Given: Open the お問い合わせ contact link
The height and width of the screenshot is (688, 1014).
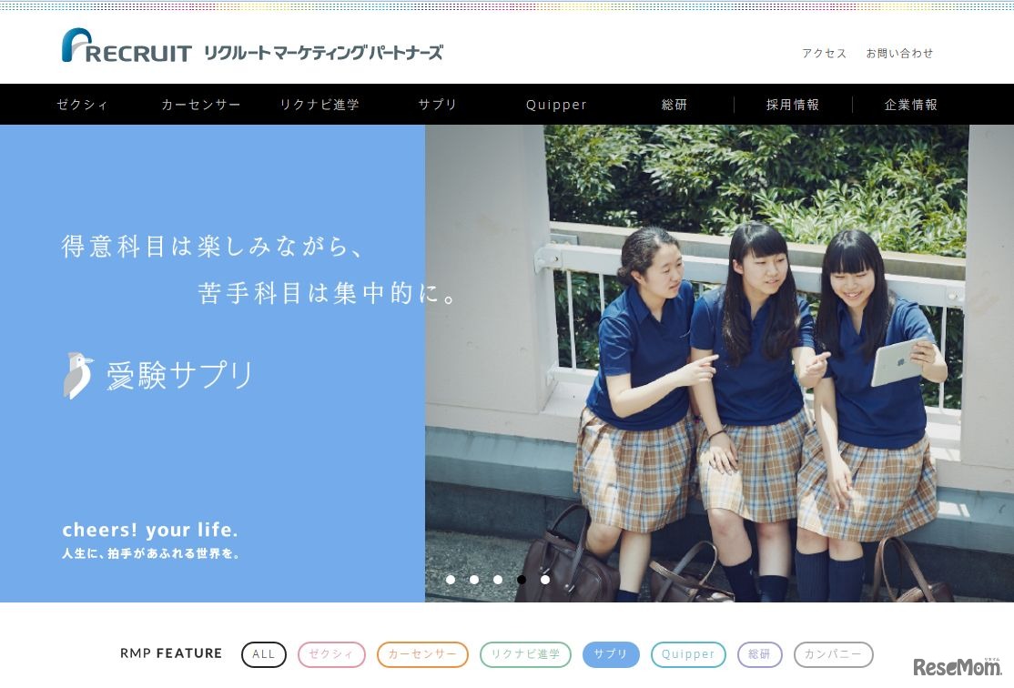Looking at the screenshot, I should pyautogui.click(x=899, y=54).
